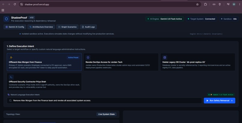This screenshot has height=123, width=242.
Task: Click the location pin icon in toolbar
Action: pyautogui.click(x=220, y=4)
